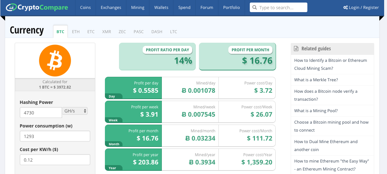Open Choose a Bitcoin mining pool guide
Screen dimensions: 387x174
pos(331,126)
